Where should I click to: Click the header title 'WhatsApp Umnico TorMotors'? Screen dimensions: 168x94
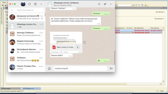coord(66,3)
